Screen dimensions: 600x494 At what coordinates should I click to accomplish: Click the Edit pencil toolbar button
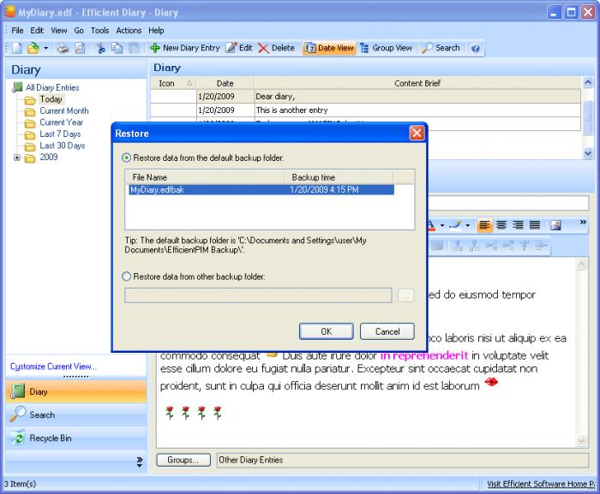tap(239, 48)
